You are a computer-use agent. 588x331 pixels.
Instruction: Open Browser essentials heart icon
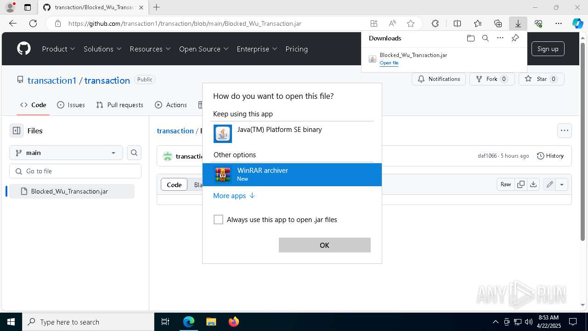pyautogui.click(x=538, y=23)
